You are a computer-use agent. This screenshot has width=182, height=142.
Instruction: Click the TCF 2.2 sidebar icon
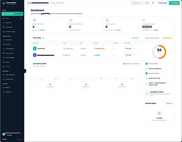(4, 66)
